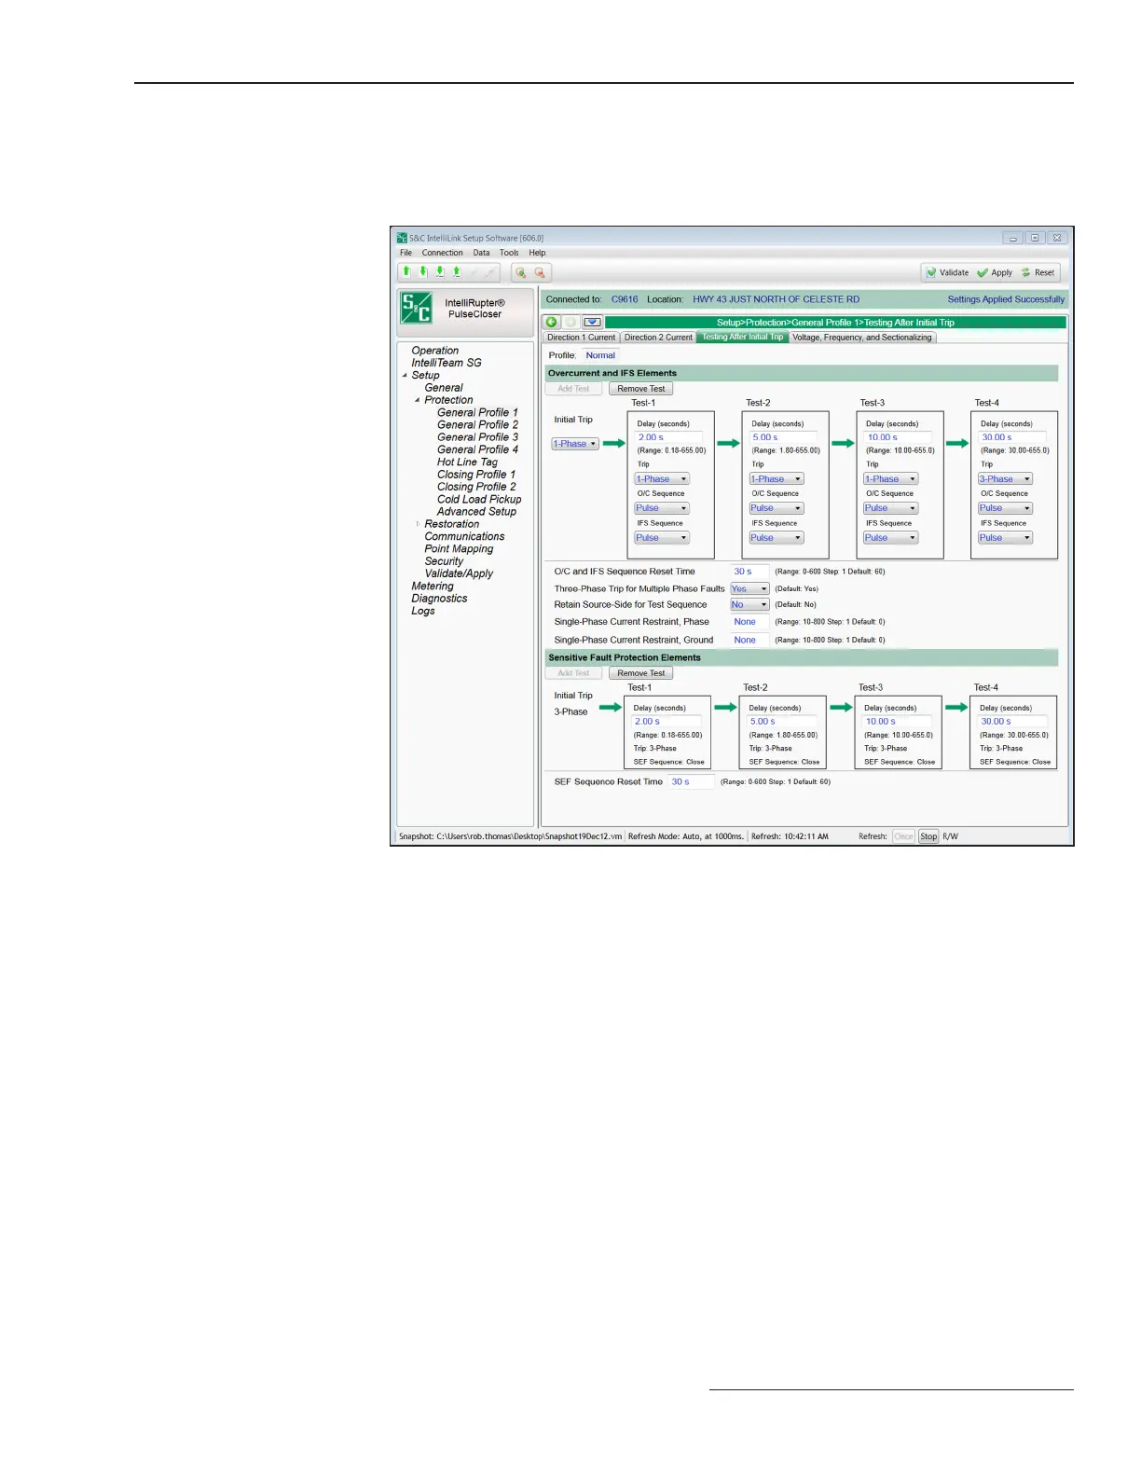Select Metering in the tree

click(x=433, y=587)
